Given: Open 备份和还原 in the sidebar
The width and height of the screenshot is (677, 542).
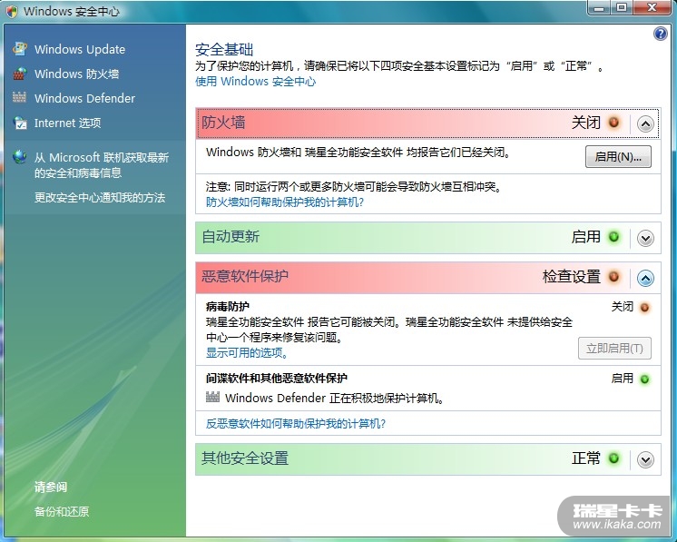Looking at the screenshot, I should point(62,511).
